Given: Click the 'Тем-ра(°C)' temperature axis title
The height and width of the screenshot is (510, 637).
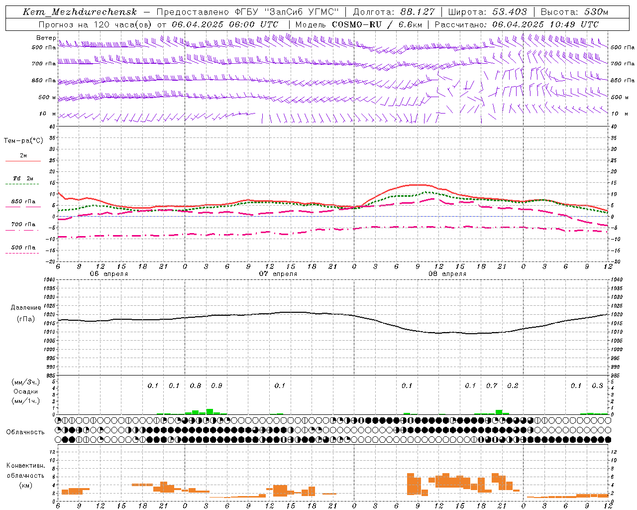Looking at the screenshot, I should [23, 141].
